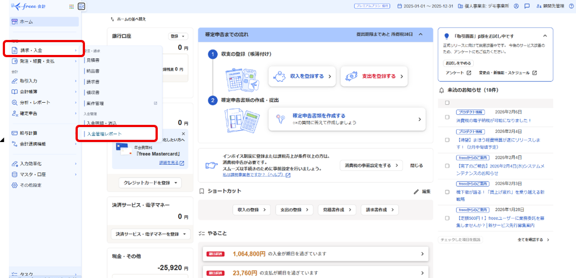Click the 案件管理 external link icon
This screenshot has height=278, width=576.
click(x=156, y=103)
